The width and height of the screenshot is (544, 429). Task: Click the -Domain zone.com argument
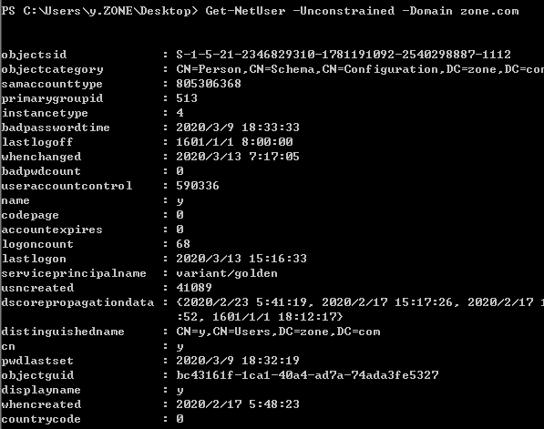tap(461, 11)
